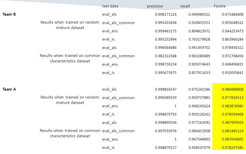Click highlighted Fscore 0.983504665
Viewport: 246px width, 154px height.
(232, 139)
